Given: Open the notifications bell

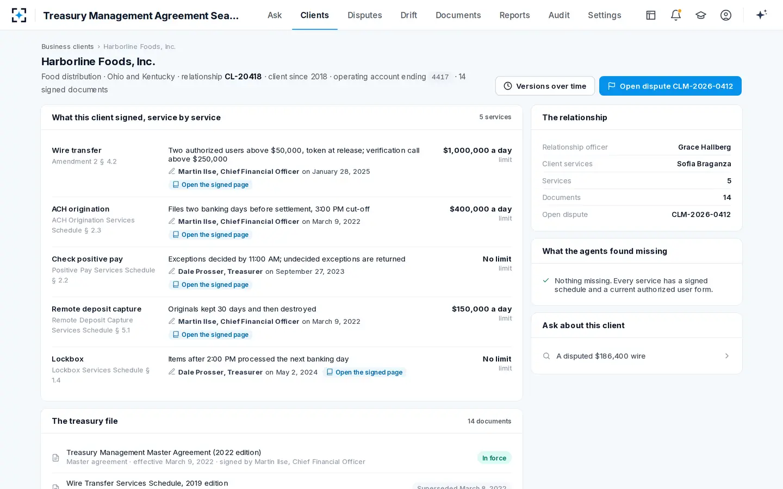Looking at the screenshot, I should [676, 15].
